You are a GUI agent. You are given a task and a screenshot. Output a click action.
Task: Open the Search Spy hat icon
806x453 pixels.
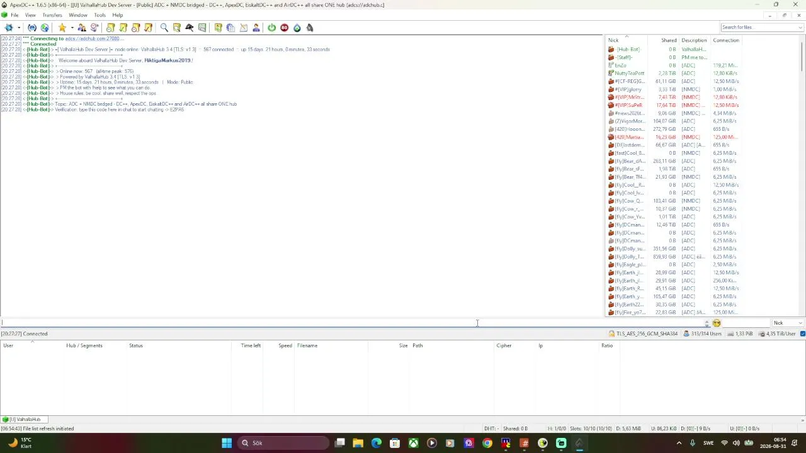190,28
